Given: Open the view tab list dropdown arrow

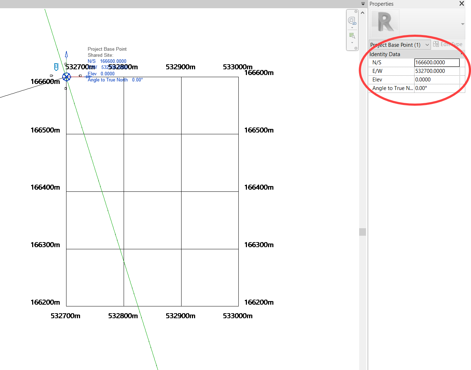Looking at the screenshot, I should 363,4.
